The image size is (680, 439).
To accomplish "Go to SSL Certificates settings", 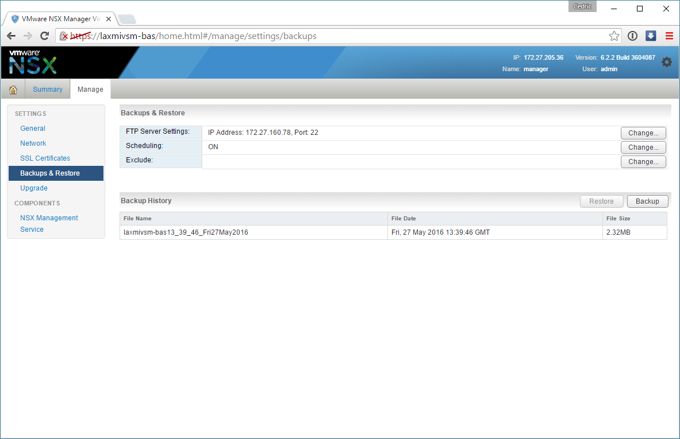I will pyautogui.click(x=45, y=158).
